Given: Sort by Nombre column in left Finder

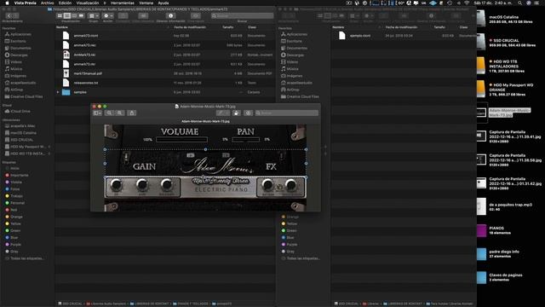Looking at the screenshot, I should [62, 27].
